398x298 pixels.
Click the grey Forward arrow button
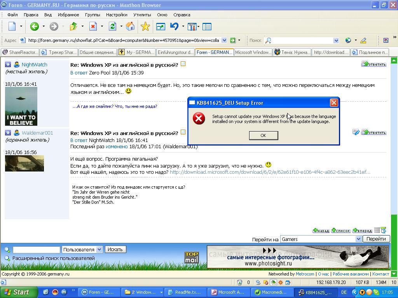coord(54,26)
